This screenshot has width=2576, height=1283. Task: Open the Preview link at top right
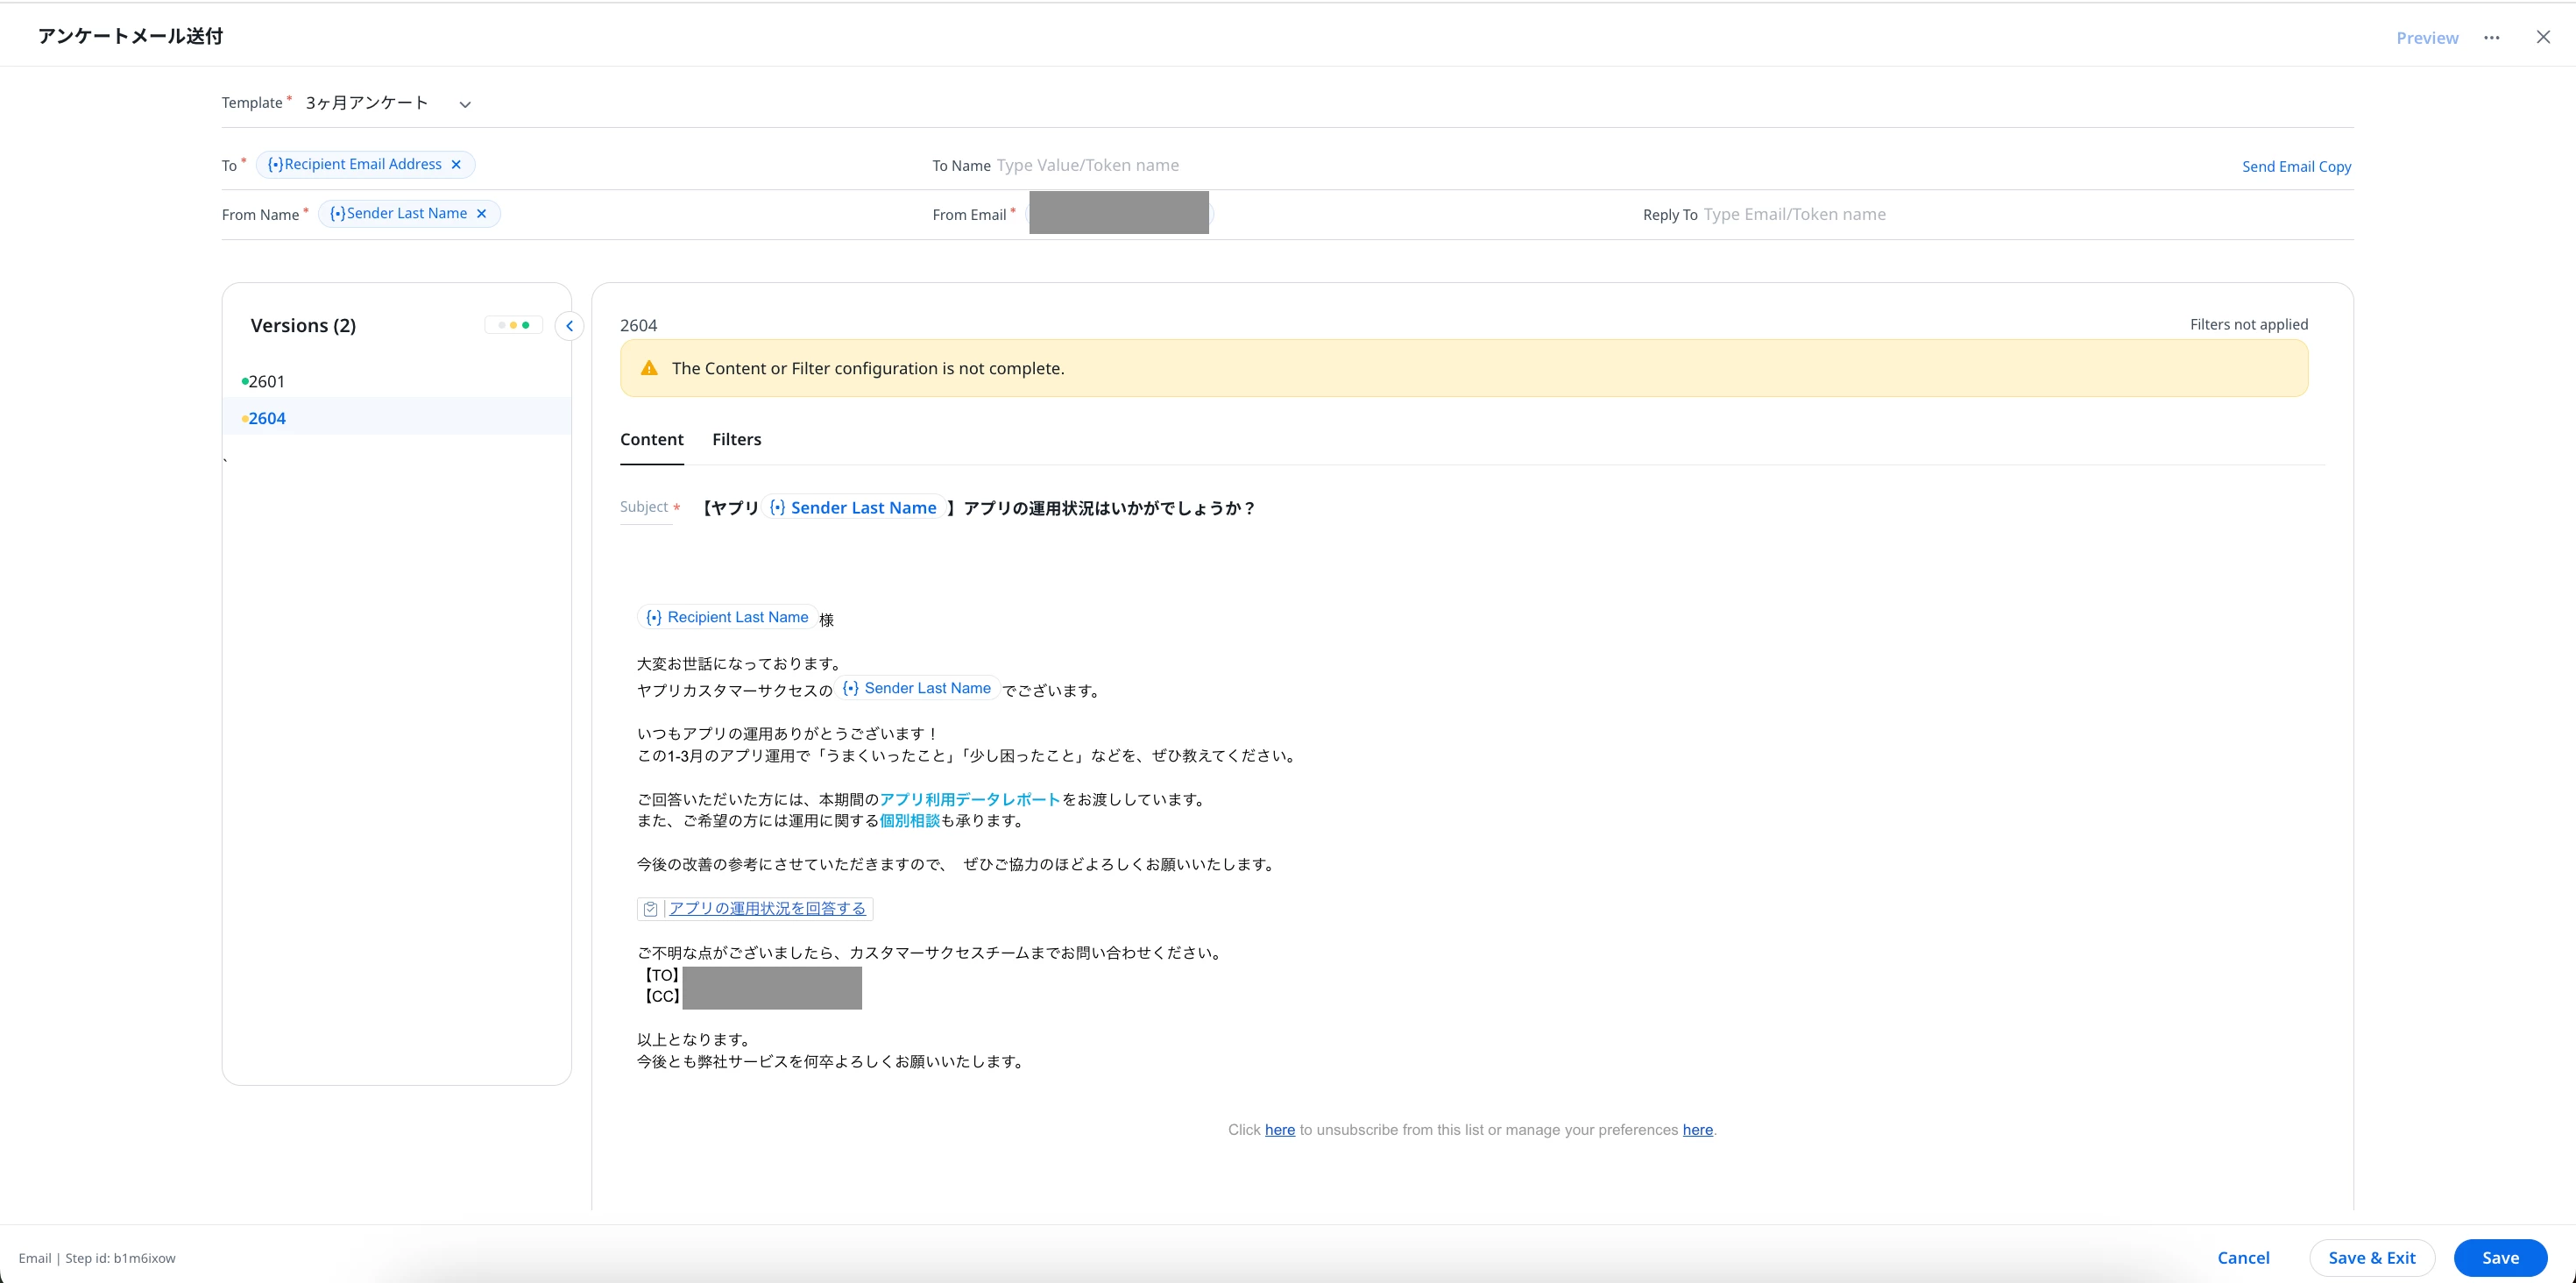tap(2426, 38)
